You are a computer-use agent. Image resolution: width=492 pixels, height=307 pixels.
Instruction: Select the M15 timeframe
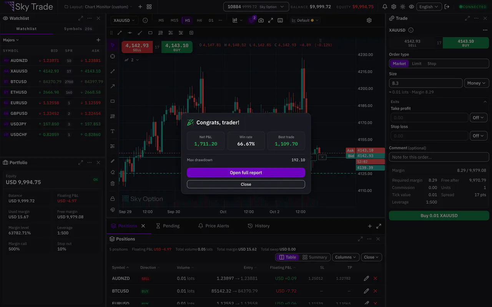(175, 20)
